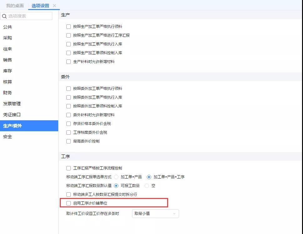Enable 启用工序计价辅单位 checkbox
The height and width of the screenshot is (234, 303).
pos(69,203)
